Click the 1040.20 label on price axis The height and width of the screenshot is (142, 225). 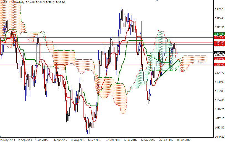(x=219, y=137)
